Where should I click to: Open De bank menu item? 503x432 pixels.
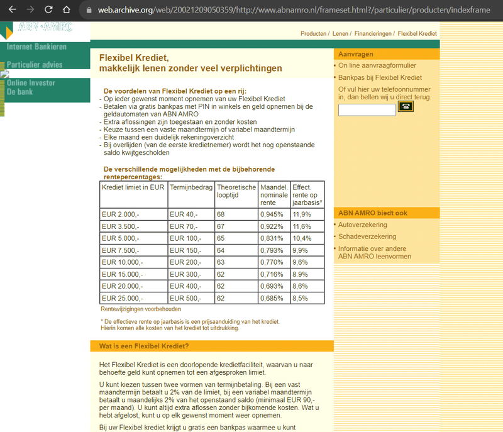pos(20,92)
